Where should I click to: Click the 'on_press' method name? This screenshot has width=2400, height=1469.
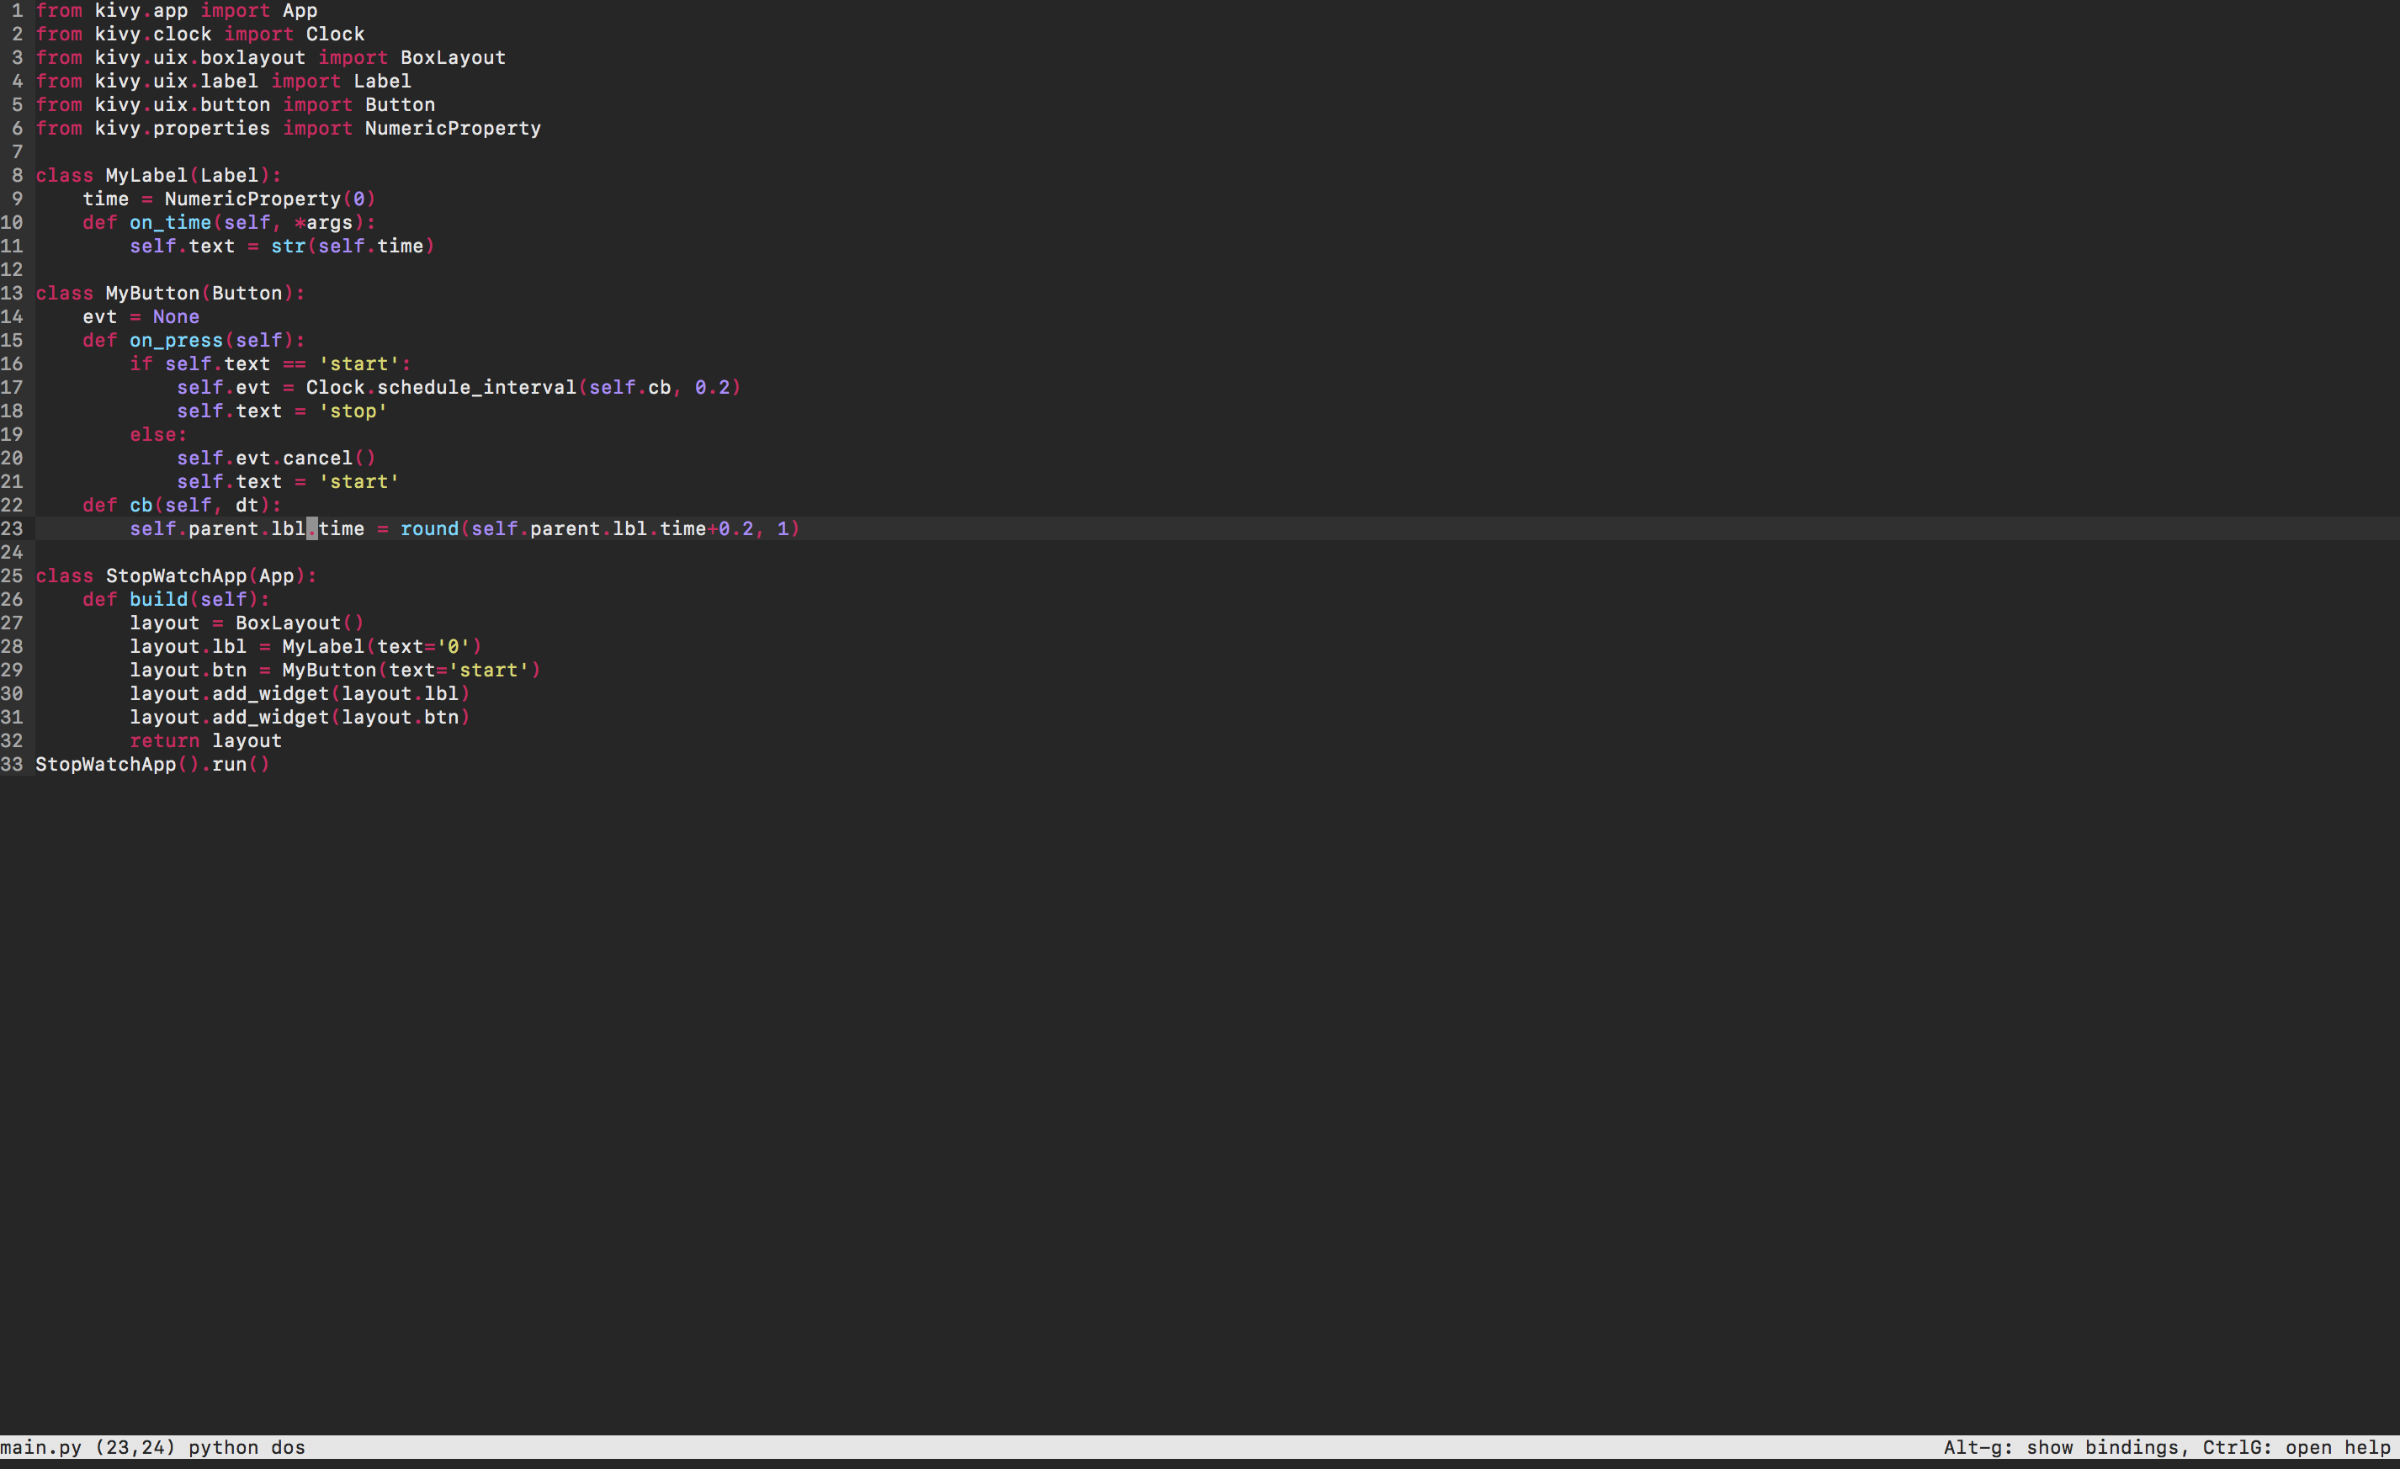coord(175,340)
